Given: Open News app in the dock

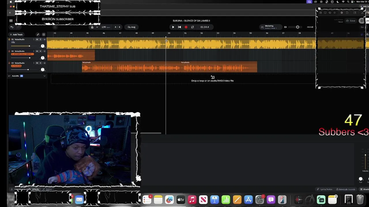Looking at the screenshot, I should pyautogui.click(x=203, y=199).
